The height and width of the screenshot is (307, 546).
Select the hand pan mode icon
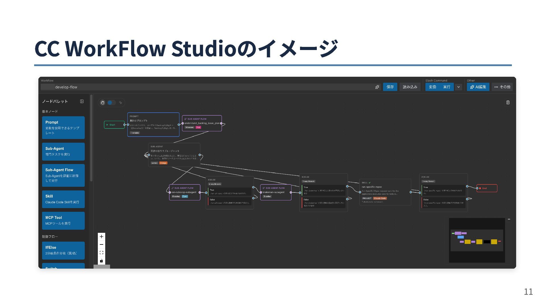(103, 103)
